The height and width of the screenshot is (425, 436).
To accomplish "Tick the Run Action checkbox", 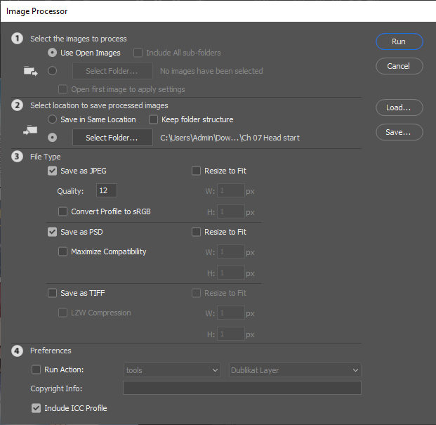I will 36,370.
